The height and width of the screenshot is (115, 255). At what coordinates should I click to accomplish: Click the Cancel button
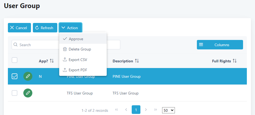19,28
